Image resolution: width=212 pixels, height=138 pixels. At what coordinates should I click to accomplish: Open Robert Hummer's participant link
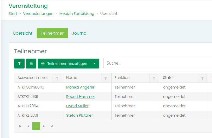click(81, 97)
